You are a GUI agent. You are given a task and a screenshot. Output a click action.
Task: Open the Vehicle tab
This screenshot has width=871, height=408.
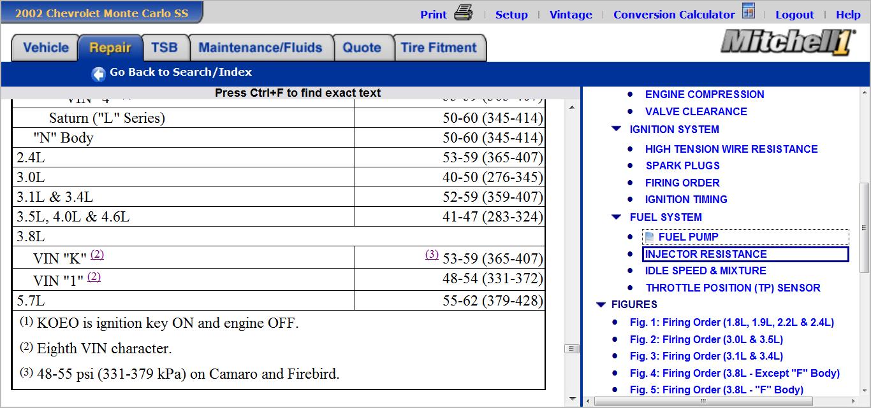tap(46, 48)
